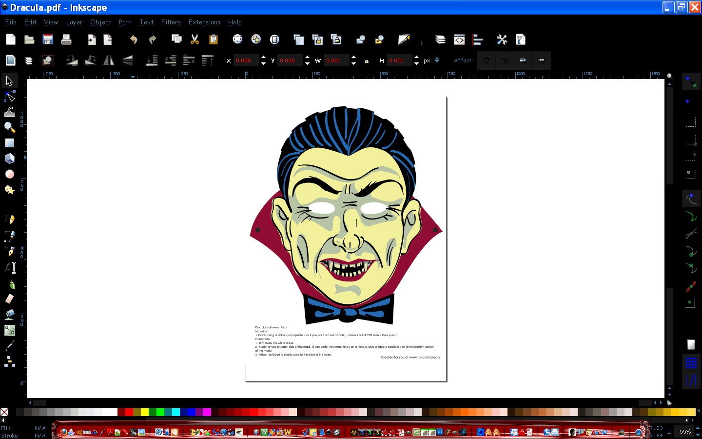Click the W width stepper arrows
The height and width of the screenshot is (439, 702).
point(353,60)
